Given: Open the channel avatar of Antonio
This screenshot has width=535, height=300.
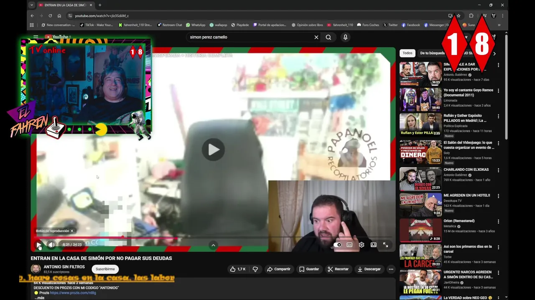Looking at the screenshot, I should [x=36, y=269].
